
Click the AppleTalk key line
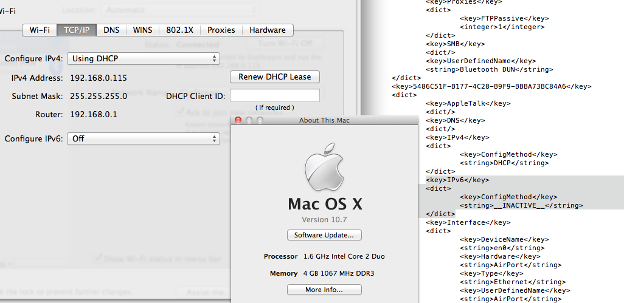click(468, 103)
